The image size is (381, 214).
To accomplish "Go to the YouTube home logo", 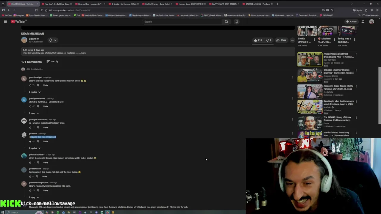I will 18,21.
